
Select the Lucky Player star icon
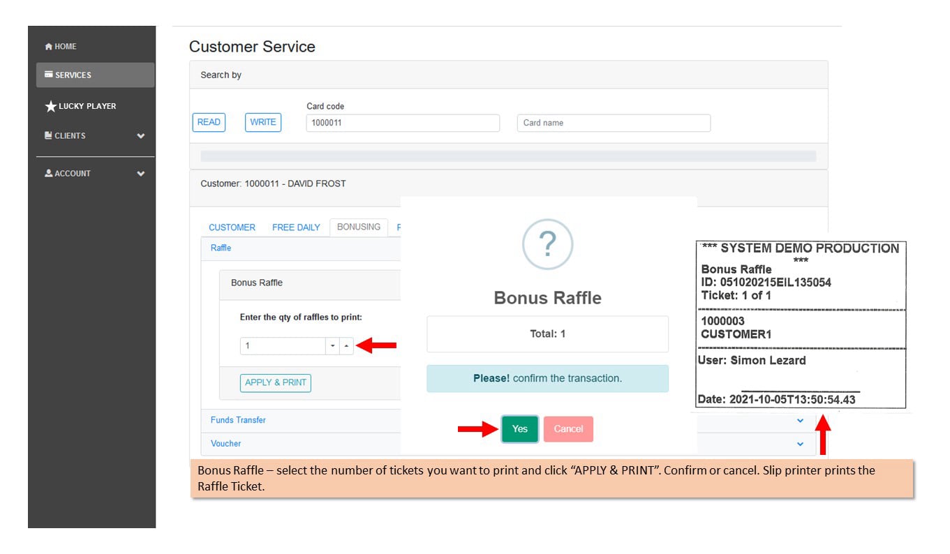(50, 106)
